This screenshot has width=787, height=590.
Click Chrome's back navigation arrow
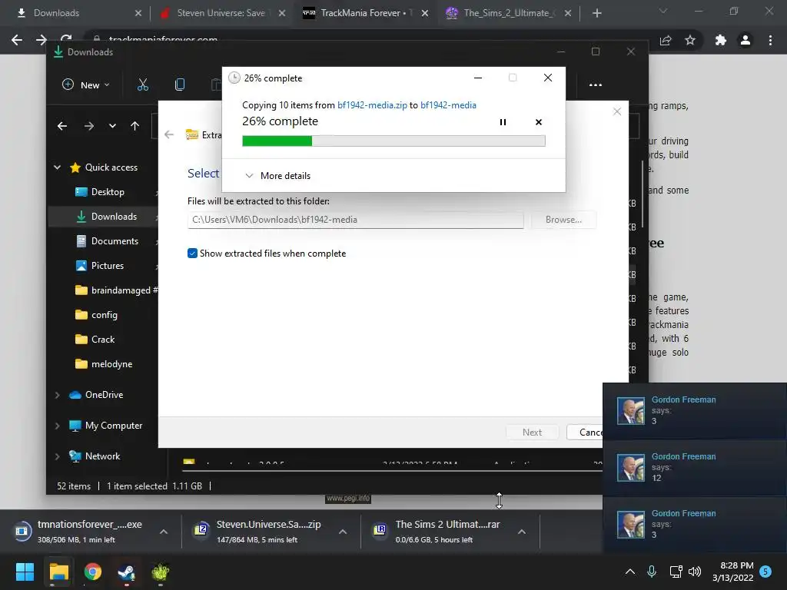pos(17,40)
